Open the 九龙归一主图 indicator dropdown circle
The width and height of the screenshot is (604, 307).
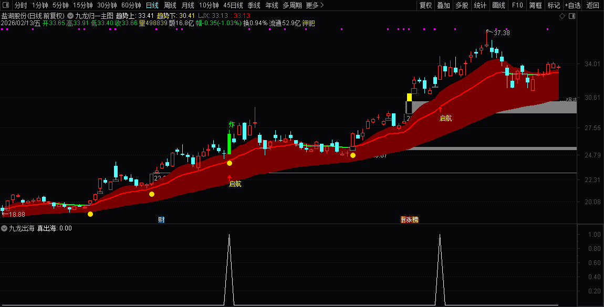(x=70, y=16)
